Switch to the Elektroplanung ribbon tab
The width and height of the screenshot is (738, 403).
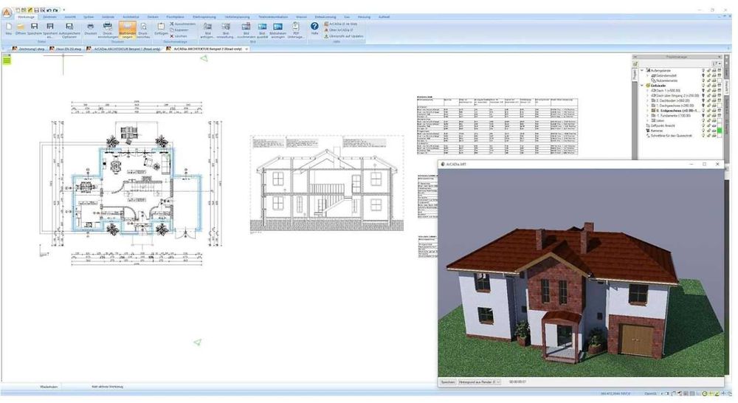[204, 17]
